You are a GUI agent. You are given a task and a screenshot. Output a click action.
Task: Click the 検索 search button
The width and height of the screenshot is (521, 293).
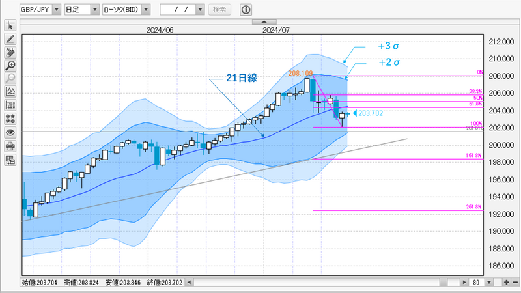point(219,10)
